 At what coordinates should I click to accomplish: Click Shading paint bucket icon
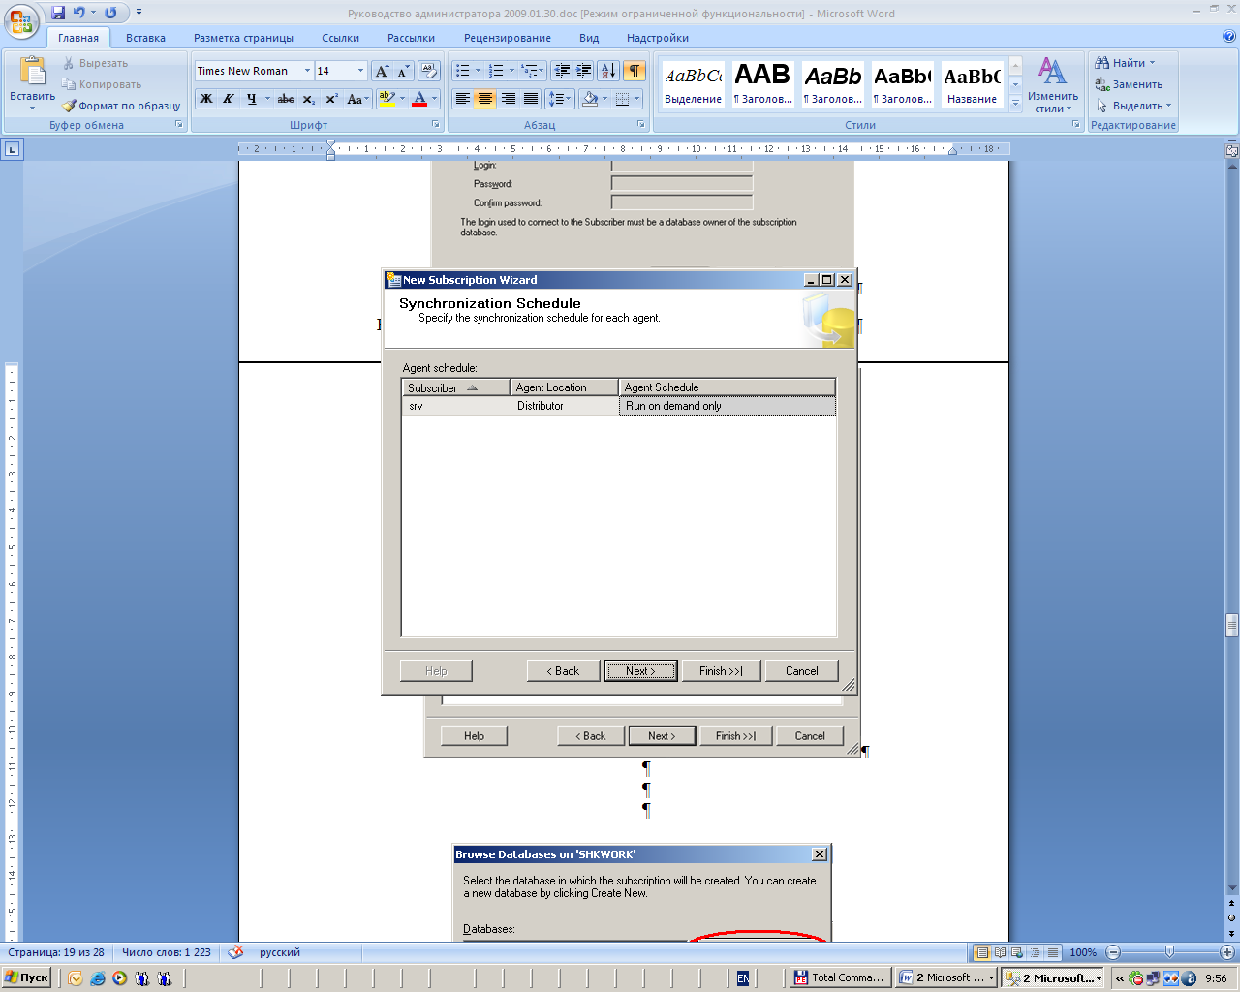coord(590,99)
